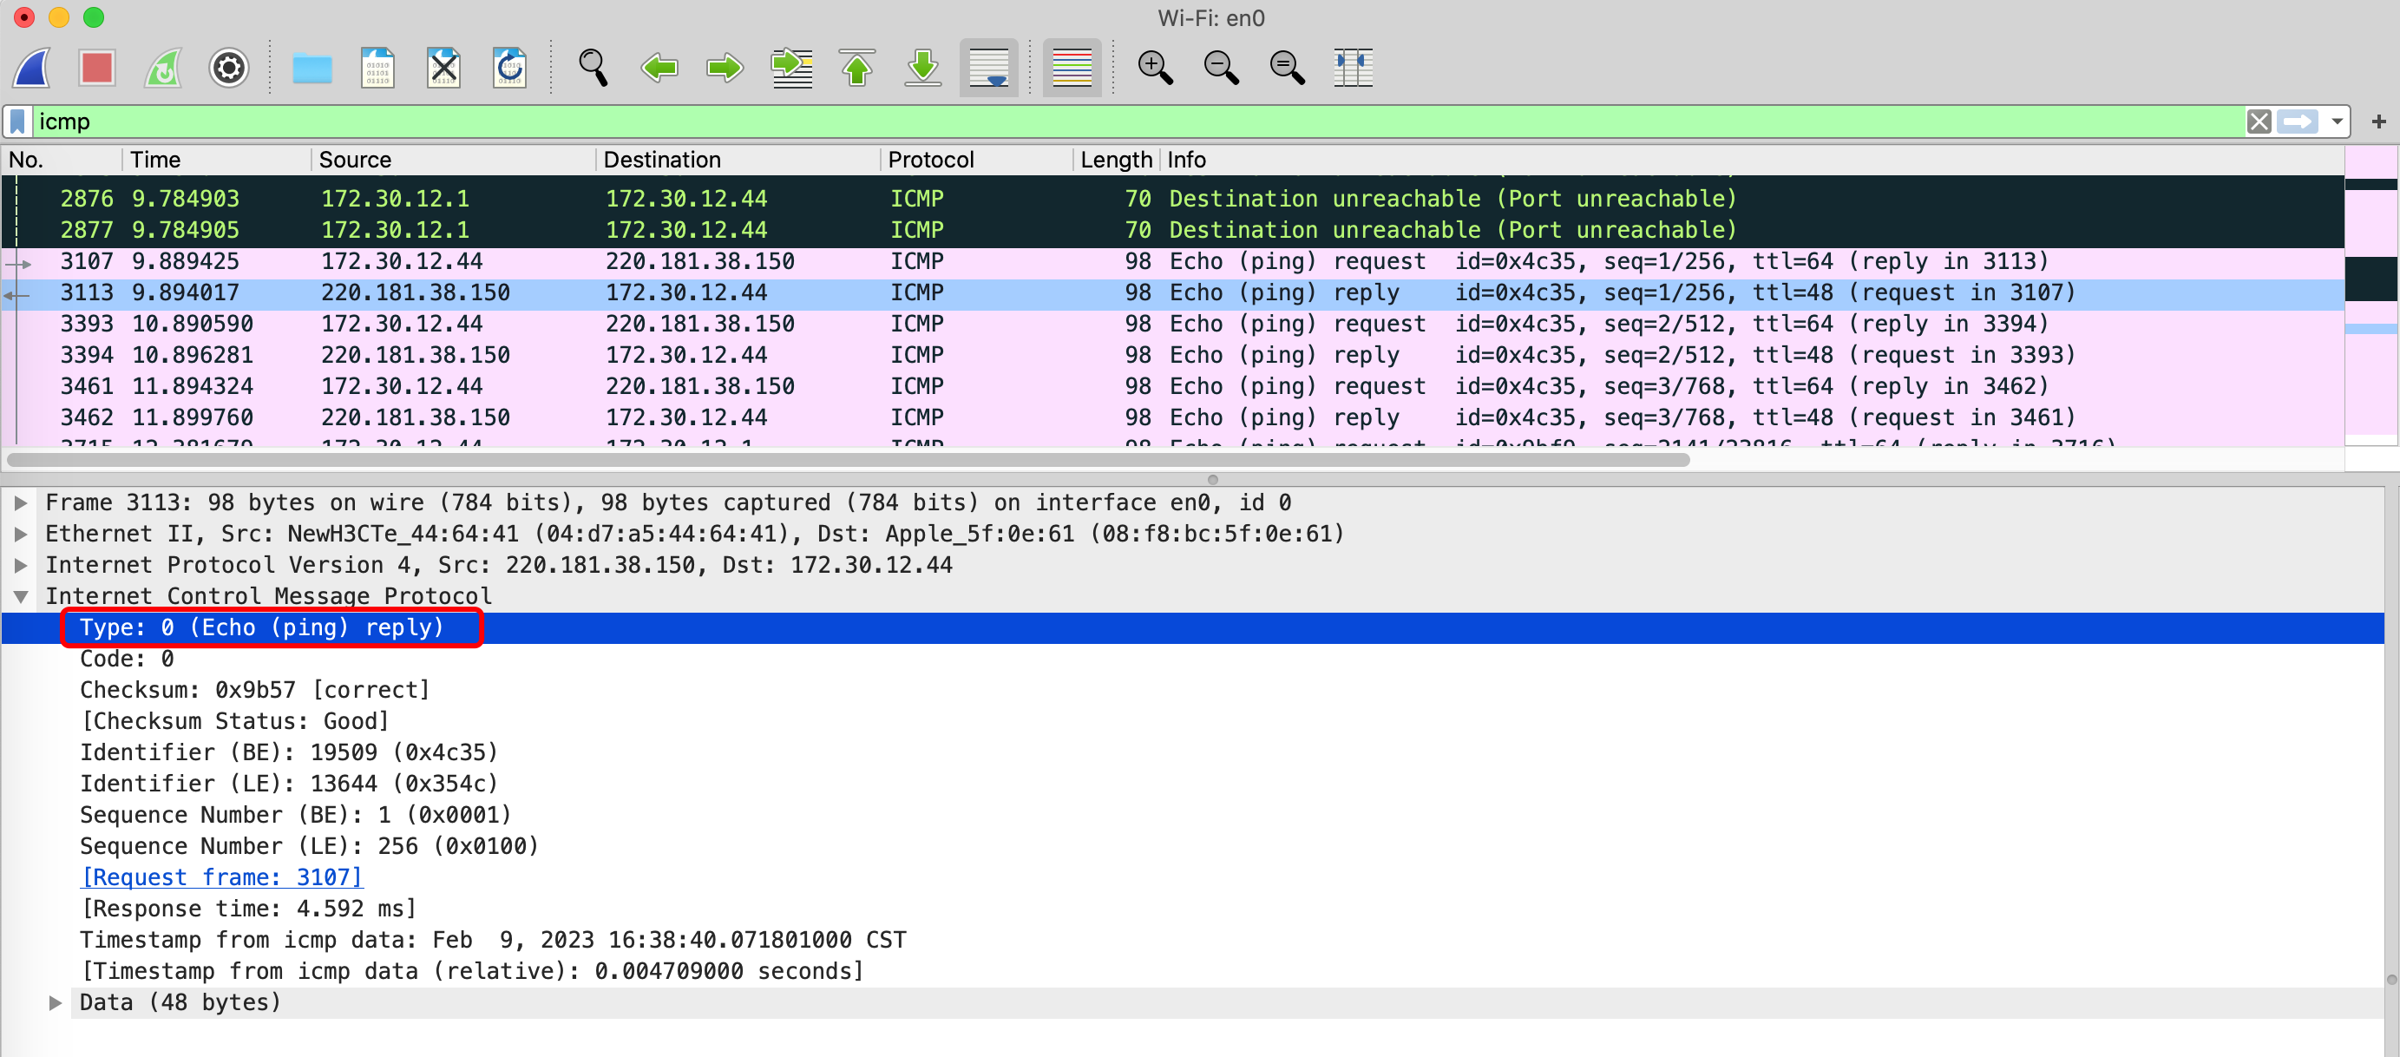This screenshot has width=2400, height=1057.
Task: Select Timestamp from icmp data field
Action: click(1192, 941)
